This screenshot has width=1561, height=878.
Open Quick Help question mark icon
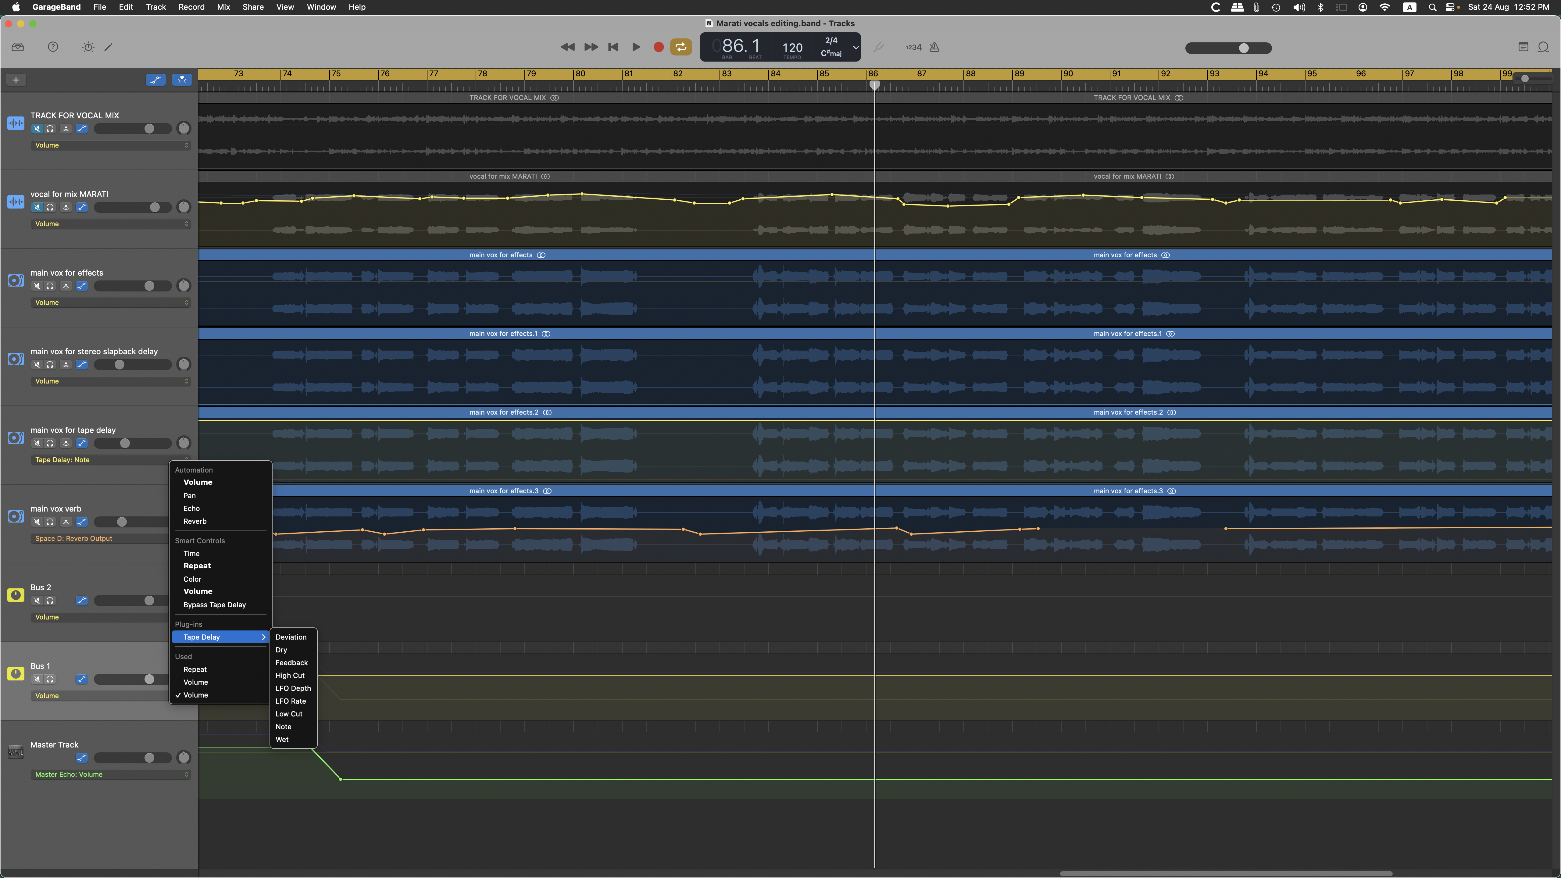[53, 47]
